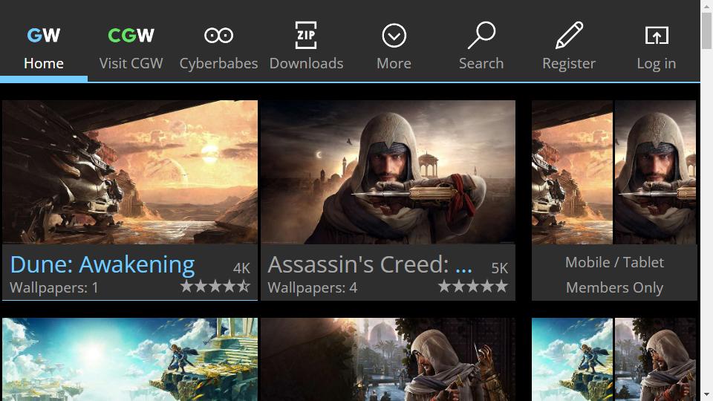The image size is (713, 401).
Task: Click the green CGW logo icon
Action: pos(131,35)
